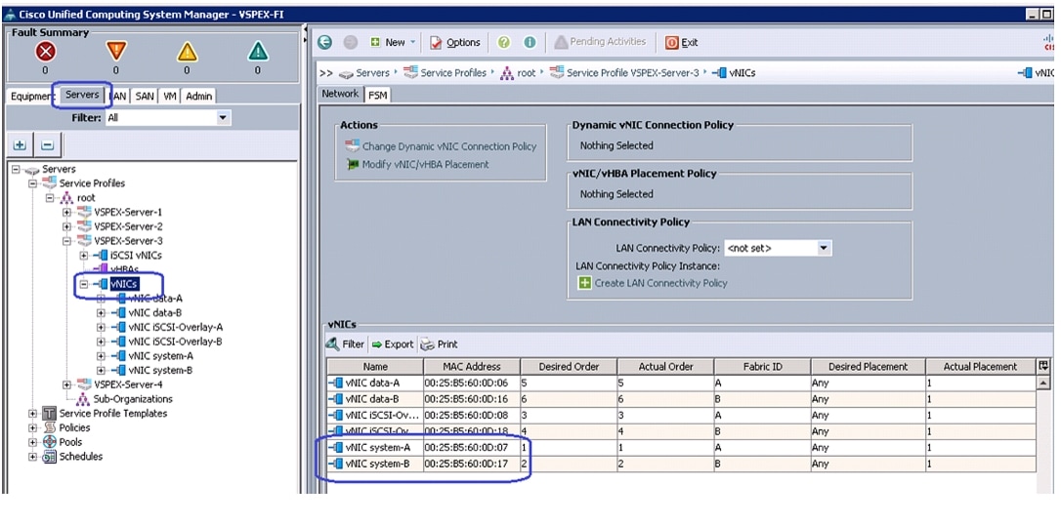Open the Filter dropdown set to All
Image resolution: width=1061 pixels, height=526 pixels.
tap(224, 118)
